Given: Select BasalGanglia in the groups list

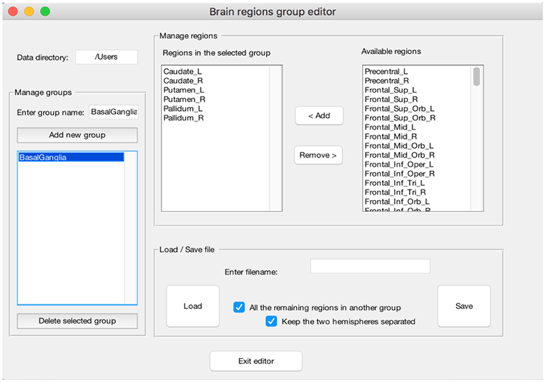Looking at the screenshot, I should pos(71,157).
